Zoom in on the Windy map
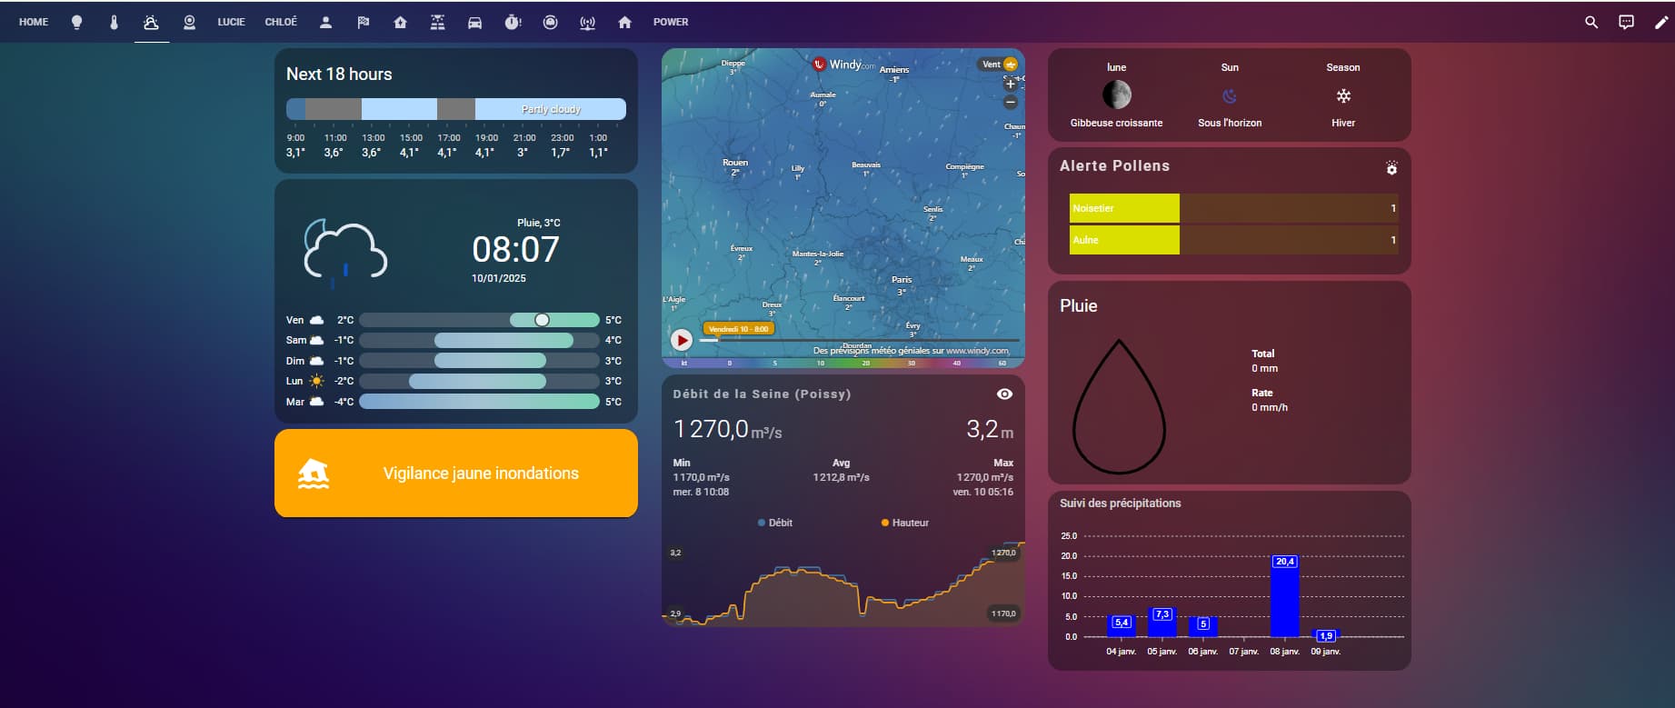1675x708 pixels. (x=1010, y=84)
